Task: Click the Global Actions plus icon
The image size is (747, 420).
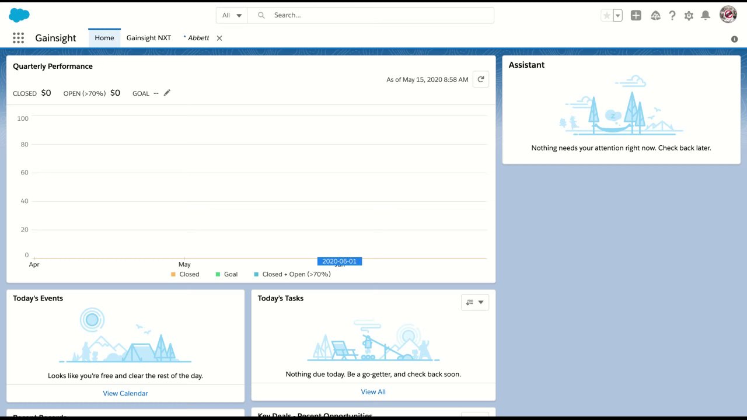Action: [636, 16]
